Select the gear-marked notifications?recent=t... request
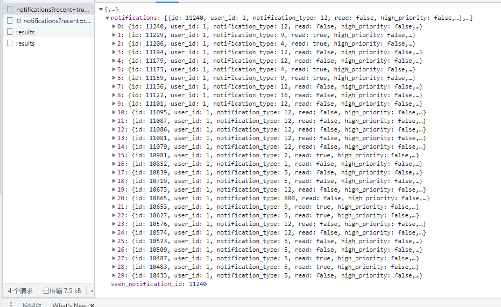The width and height of the screenshot is (501, 307). (53, 21)
